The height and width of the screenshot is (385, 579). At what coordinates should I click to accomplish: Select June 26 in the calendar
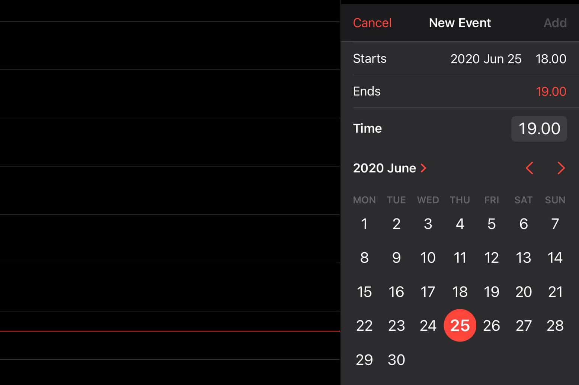click(492, 326)
